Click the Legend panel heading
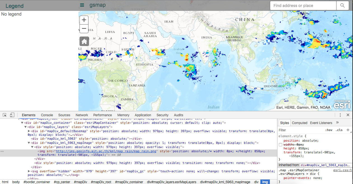353x184 pixels. point(15,6)
